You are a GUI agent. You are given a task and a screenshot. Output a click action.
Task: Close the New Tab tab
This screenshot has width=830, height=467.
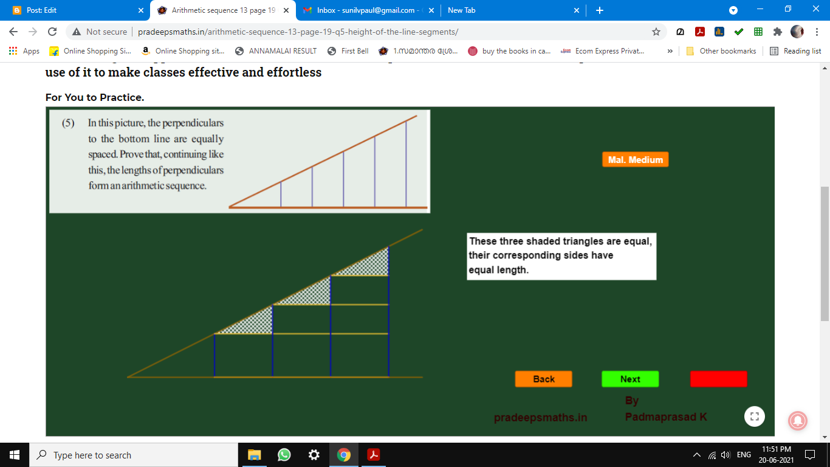tap(577, 10)
